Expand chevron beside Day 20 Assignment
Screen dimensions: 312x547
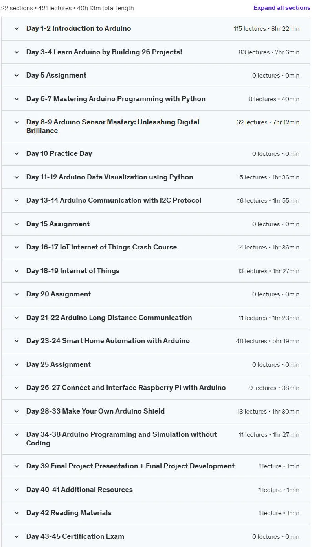pyautogui.click(x=17, y=294)
